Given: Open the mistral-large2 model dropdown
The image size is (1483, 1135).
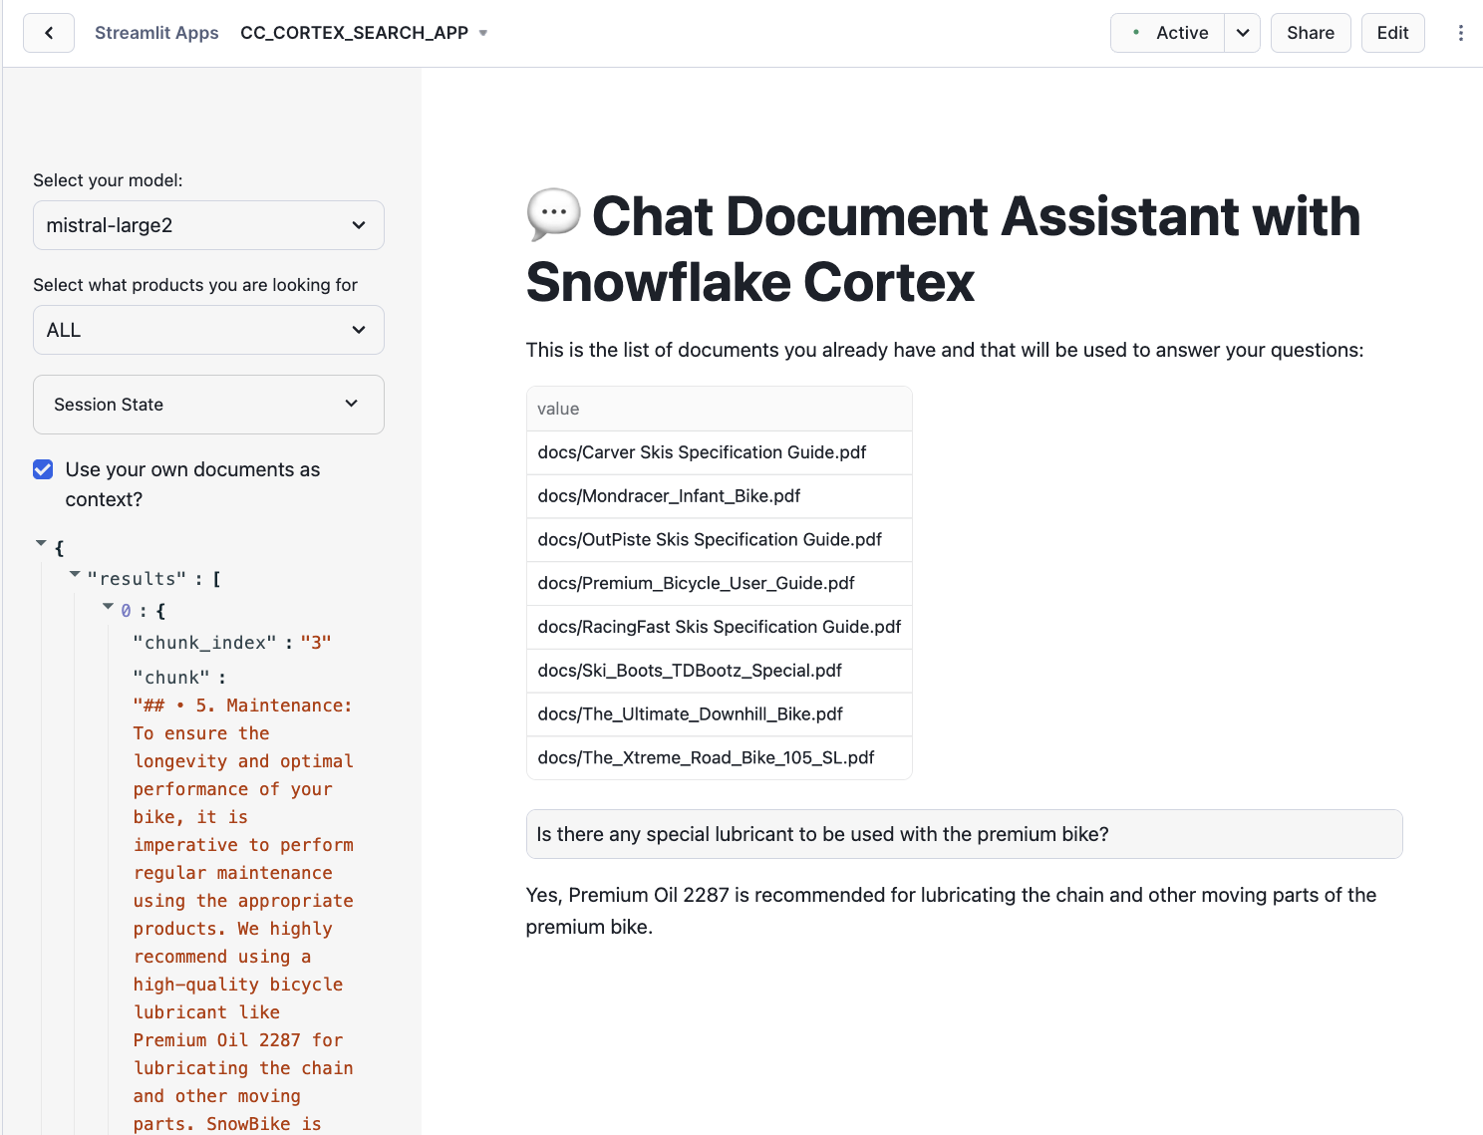Looking at the screenshot, I should (208, 225).
